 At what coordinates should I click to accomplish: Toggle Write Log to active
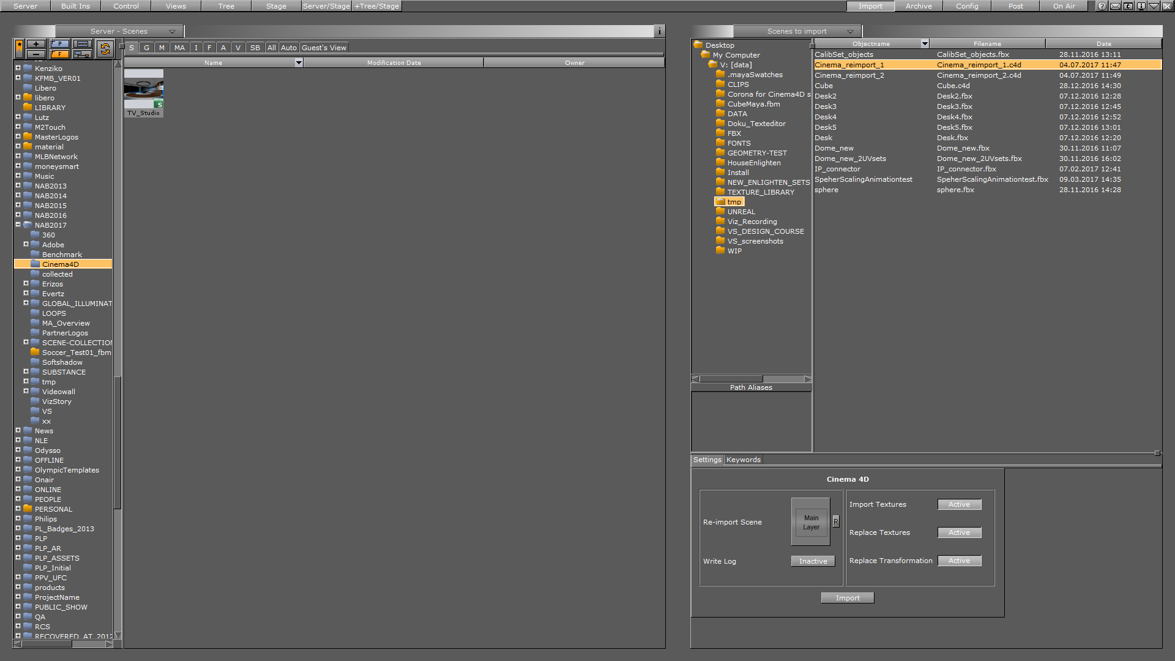(x=810, y=560)
